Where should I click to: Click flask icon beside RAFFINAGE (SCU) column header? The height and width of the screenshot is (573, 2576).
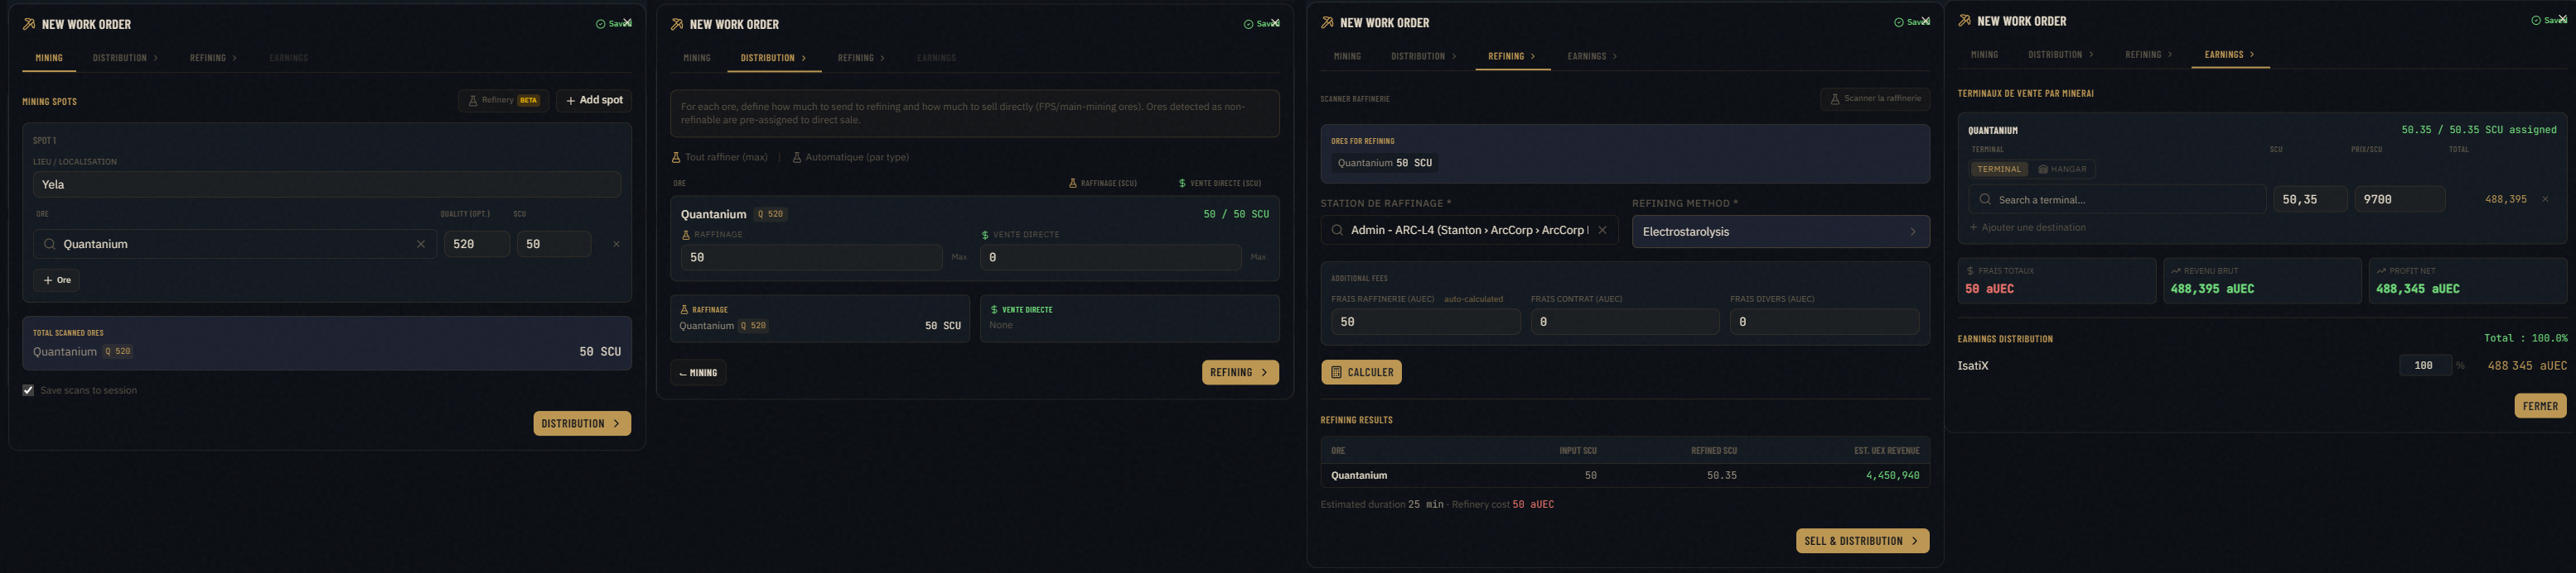coord(1072,184)
